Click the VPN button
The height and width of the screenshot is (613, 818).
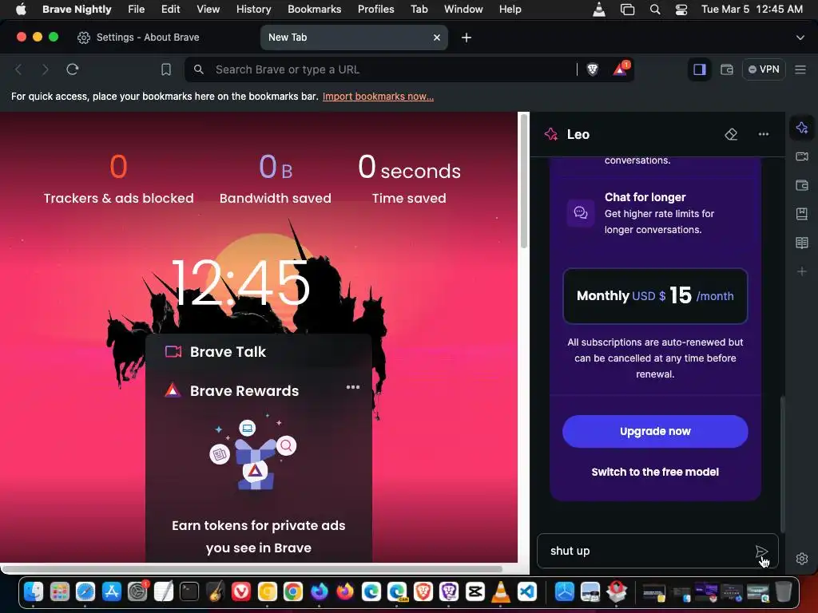click(x=764, y=69)
